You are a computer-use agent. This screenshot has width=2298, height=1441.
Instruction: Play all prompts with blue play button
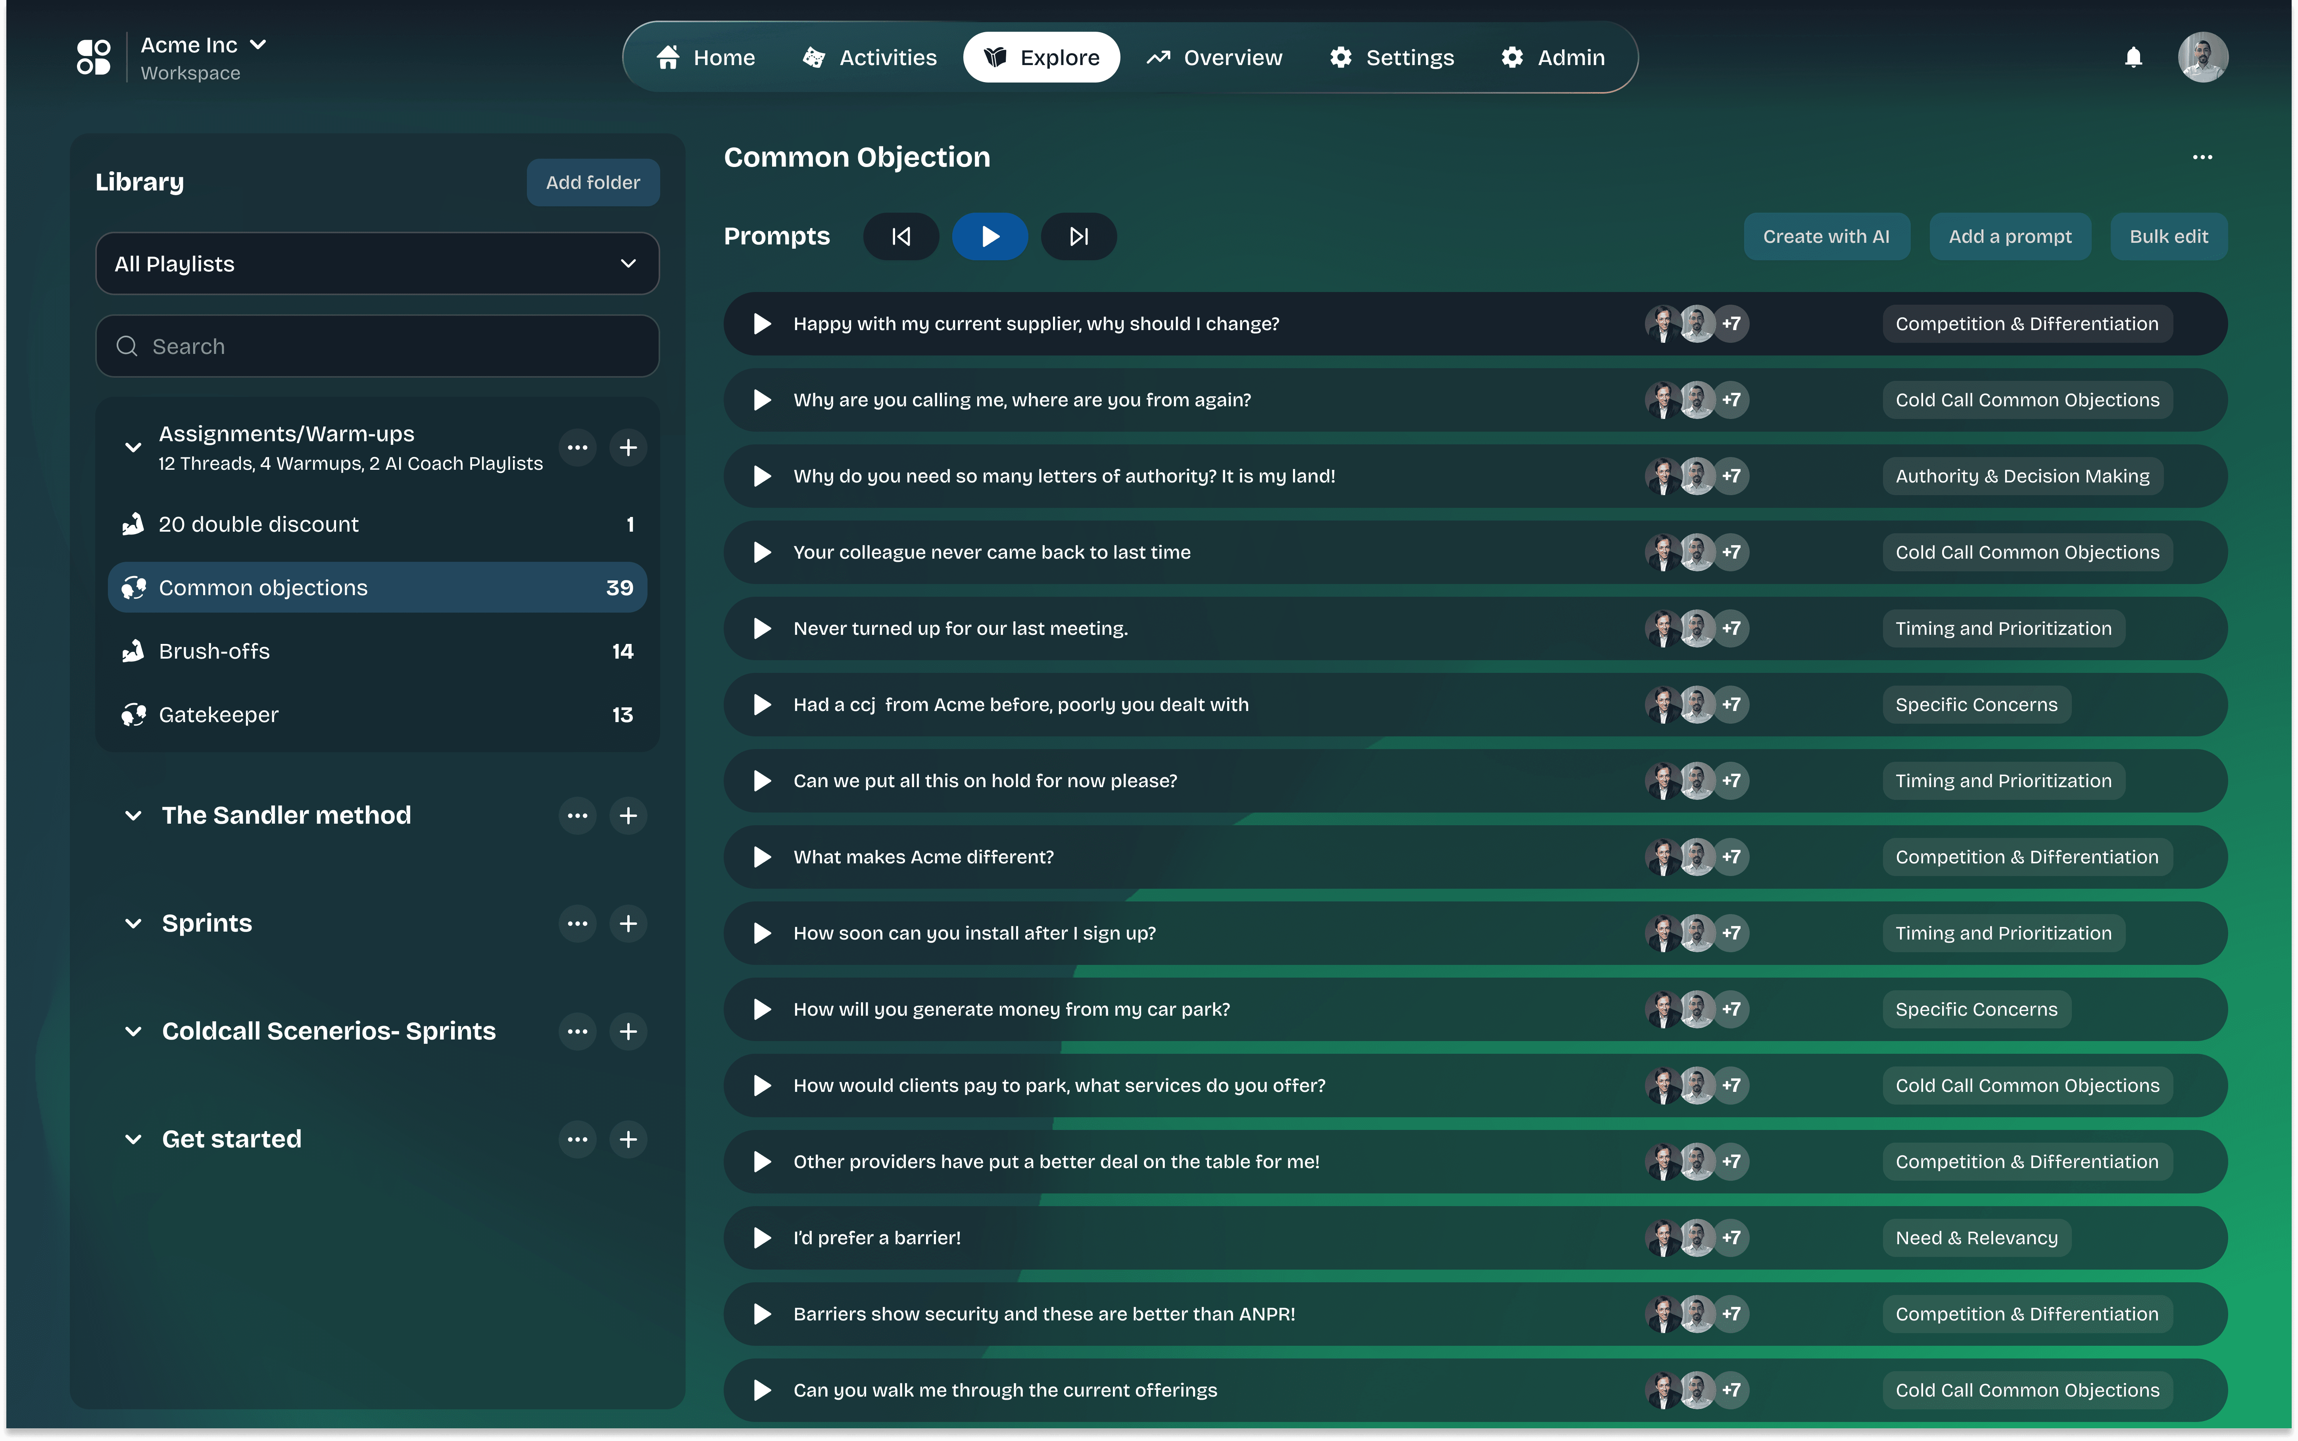pos(990,236)
